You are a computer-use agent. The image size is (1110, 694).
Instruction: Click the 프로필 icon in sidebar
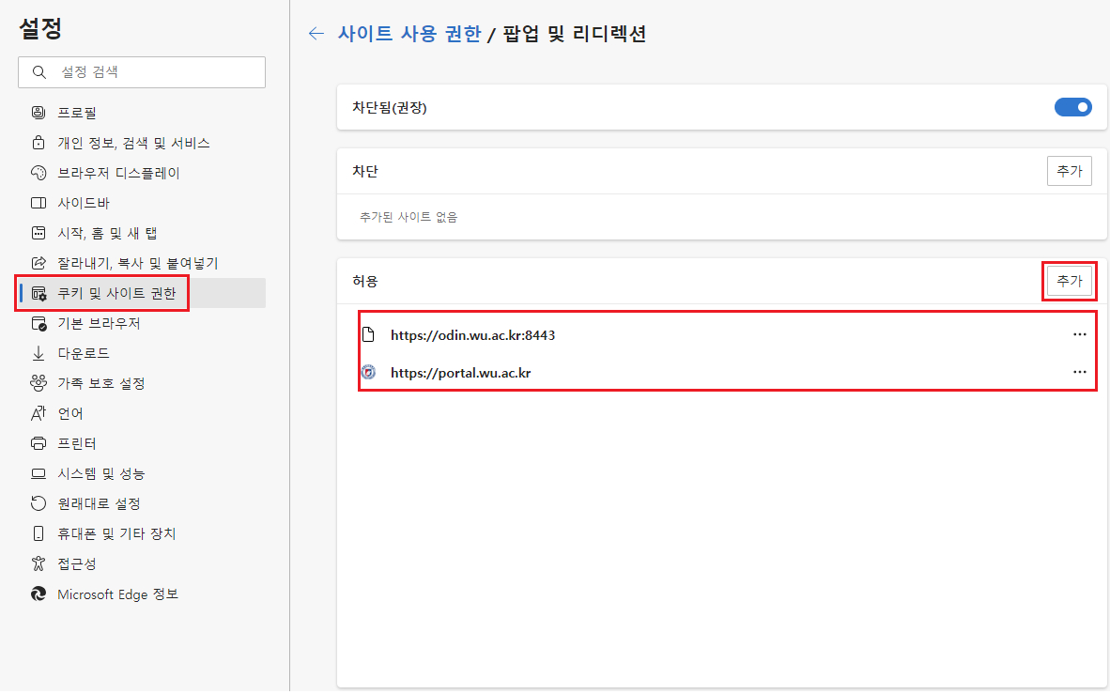point(39,113)
